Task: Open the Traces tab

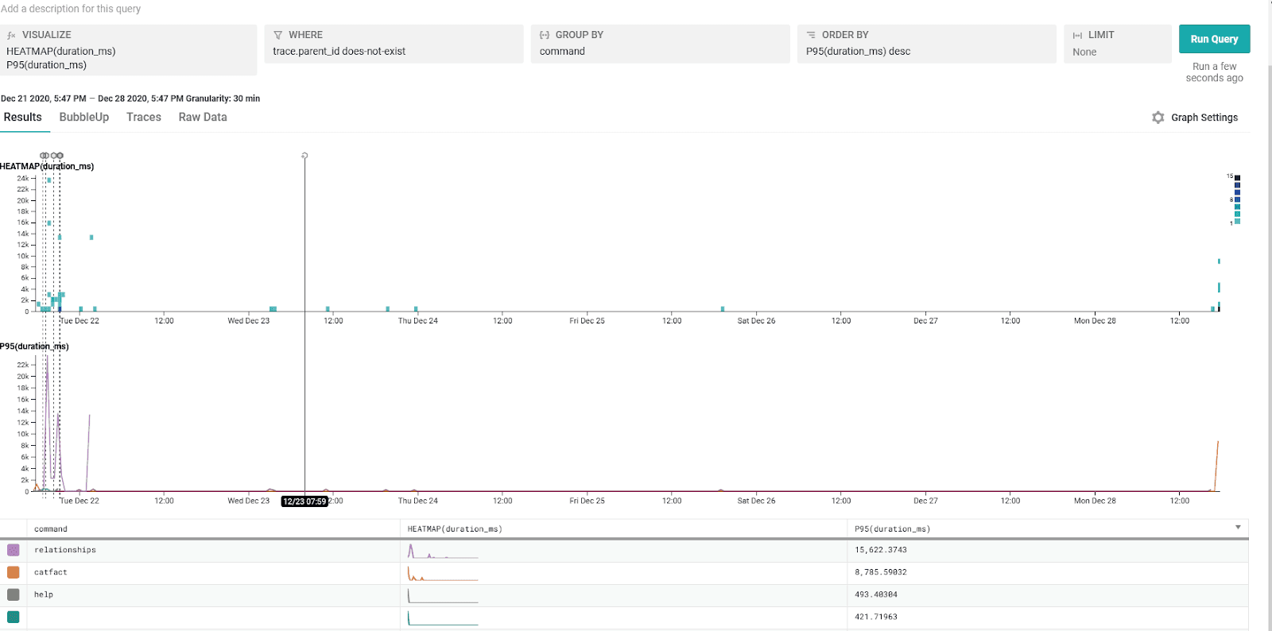Action: pos(144,117)
